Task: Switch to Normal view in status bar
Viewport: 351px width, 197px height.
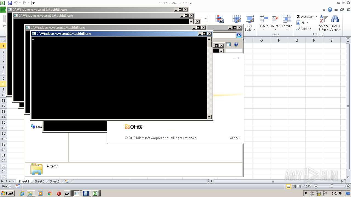Action: (x=288, y=186)
